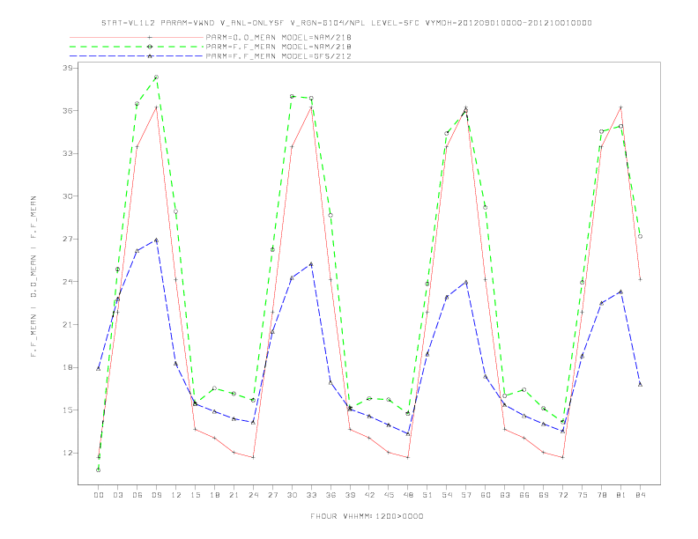This screenshot has height=539, width=698.
Task: Click the blue triangle data point at hour 57 peak
Action: tap(466, 282)
